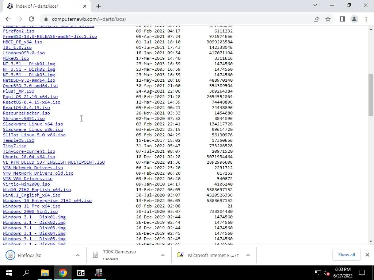This screenshot has width=374, height=280.
Task: Open Slackware Linux x64.iso link
Action: click(33, 124)
